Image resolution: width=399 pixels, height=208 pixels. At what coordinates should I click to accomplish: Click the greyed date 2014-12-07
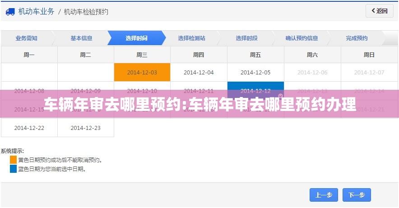pos(369,72)
